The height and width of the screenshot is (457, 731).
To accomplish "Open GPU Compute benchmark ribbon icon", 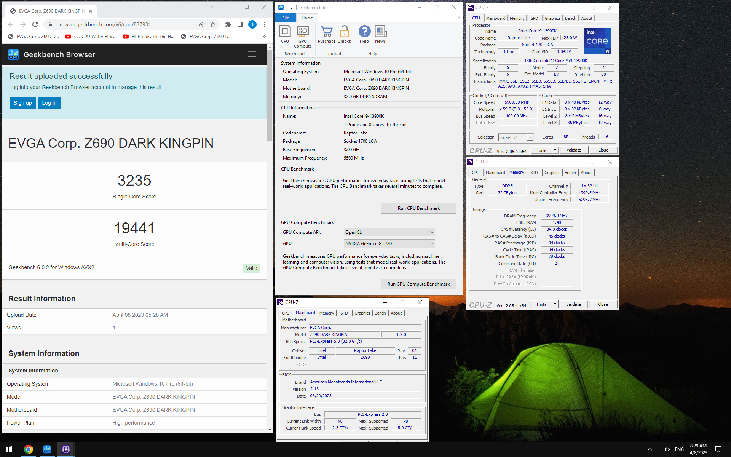I will 303,37.
